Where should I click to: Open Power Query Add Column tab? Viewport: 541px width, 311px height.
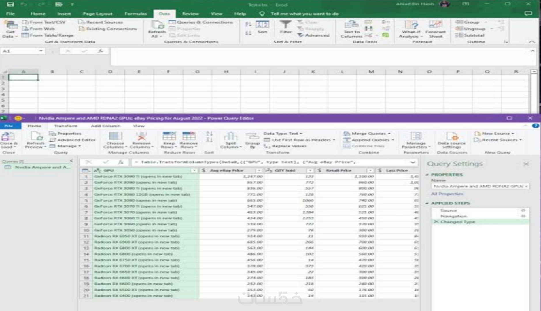105,126
